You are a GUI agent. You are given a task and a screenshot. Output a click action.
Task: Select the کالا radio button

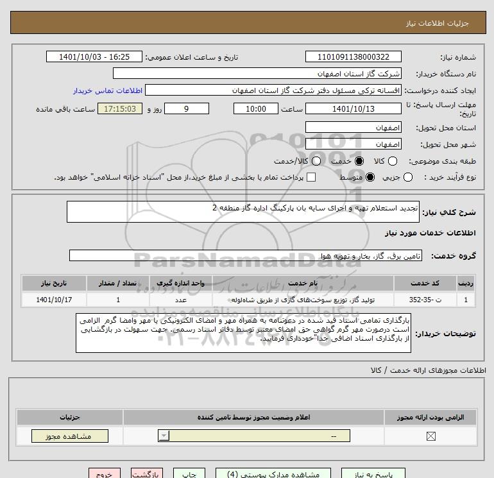tap(392, 161)
